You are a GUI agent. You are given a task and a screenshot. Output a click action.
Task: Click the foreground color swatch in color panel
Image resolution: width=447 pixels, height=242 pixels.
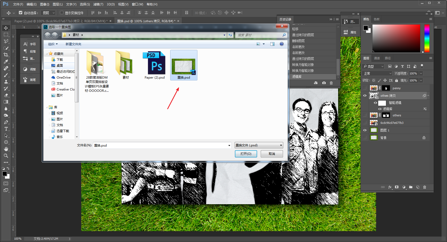tap(366, 28)
